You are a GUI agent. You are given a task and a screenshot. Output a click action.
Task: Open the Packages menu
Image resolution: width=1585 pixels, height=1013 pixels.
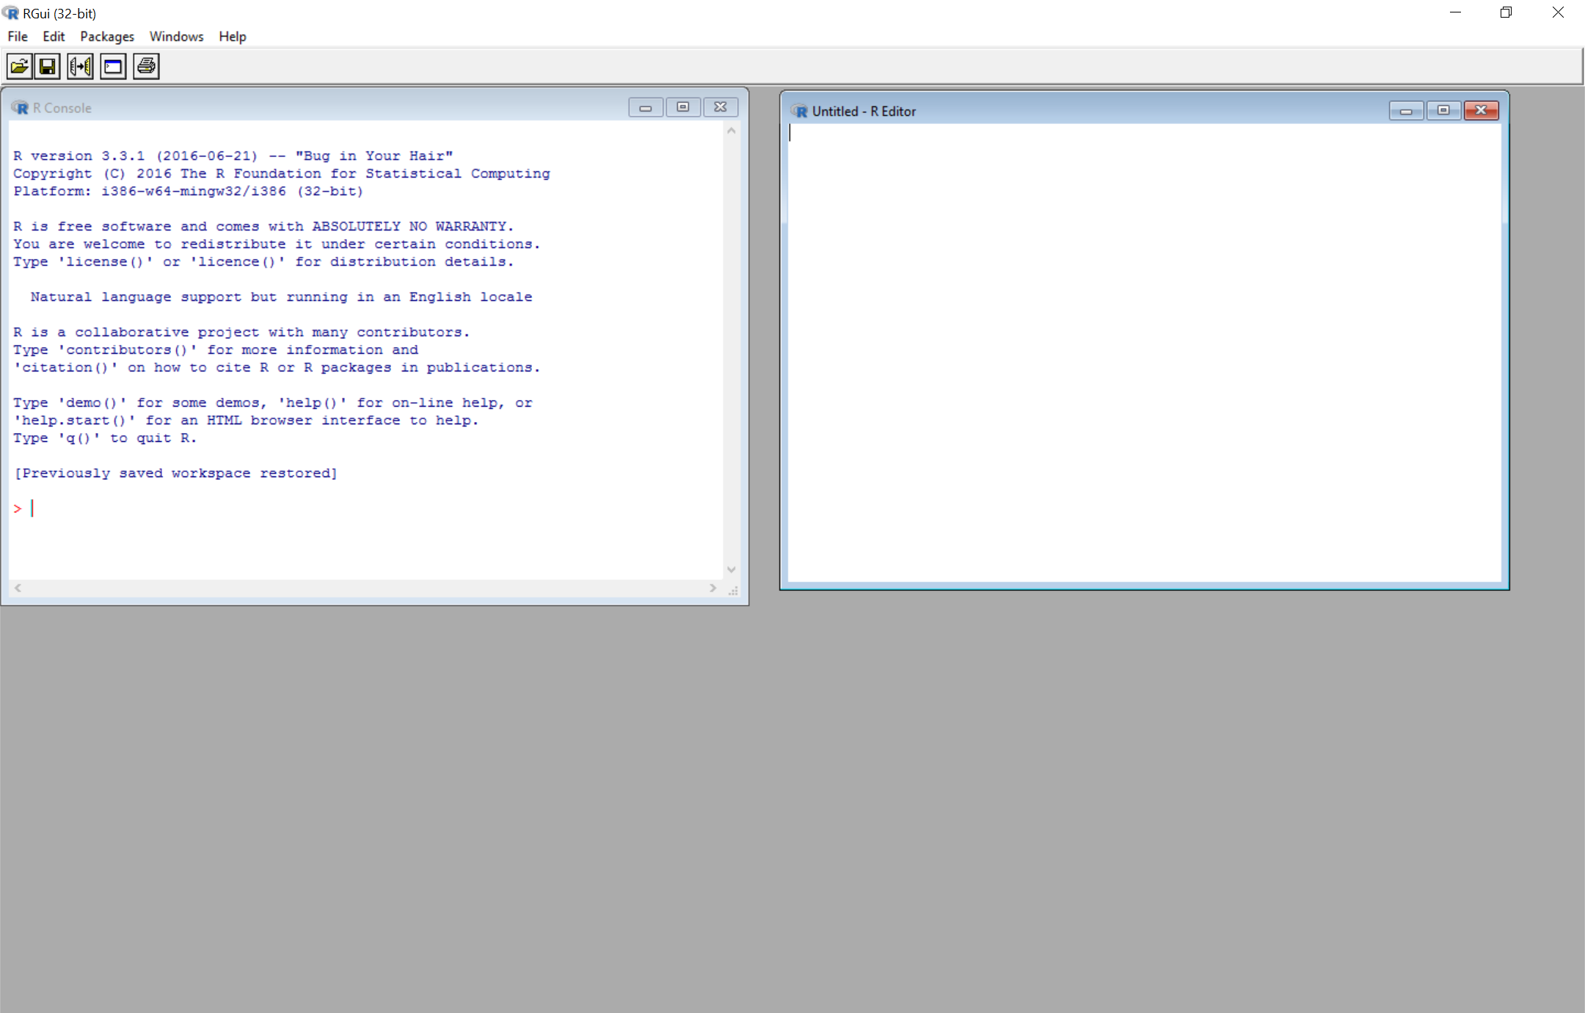point(107,37)
